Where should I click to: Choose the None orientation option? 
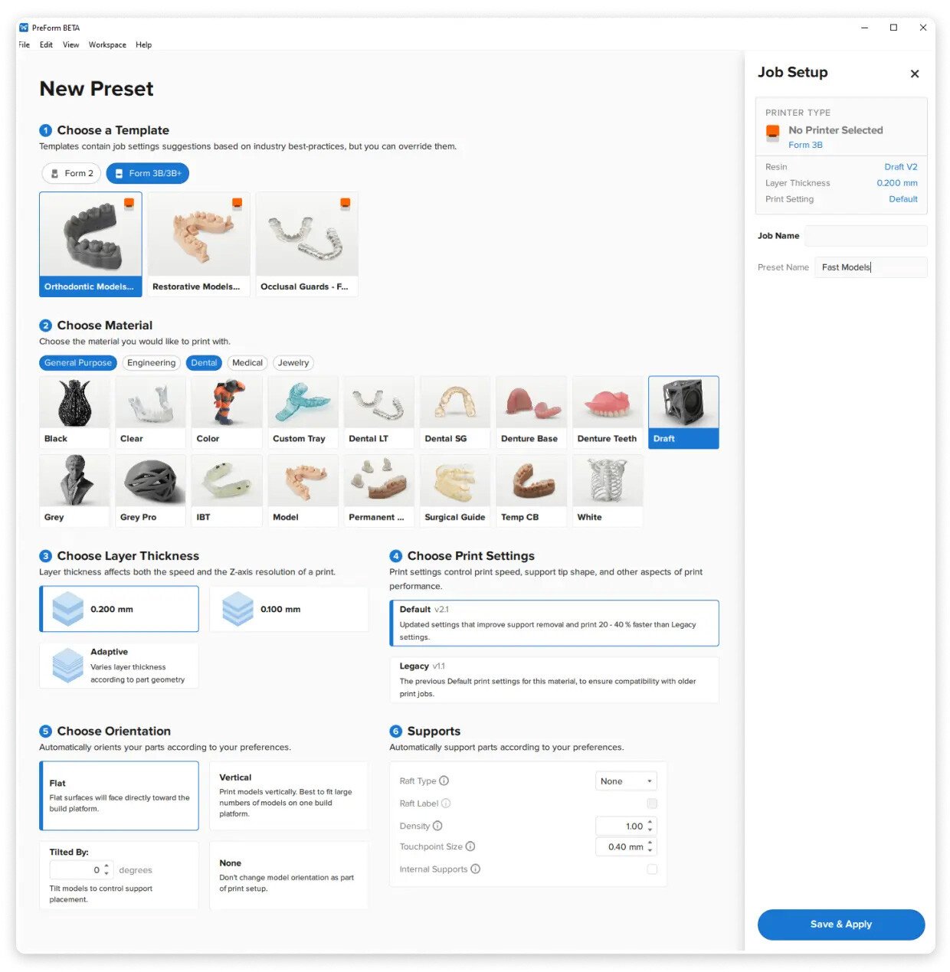(x=289, y=875)
